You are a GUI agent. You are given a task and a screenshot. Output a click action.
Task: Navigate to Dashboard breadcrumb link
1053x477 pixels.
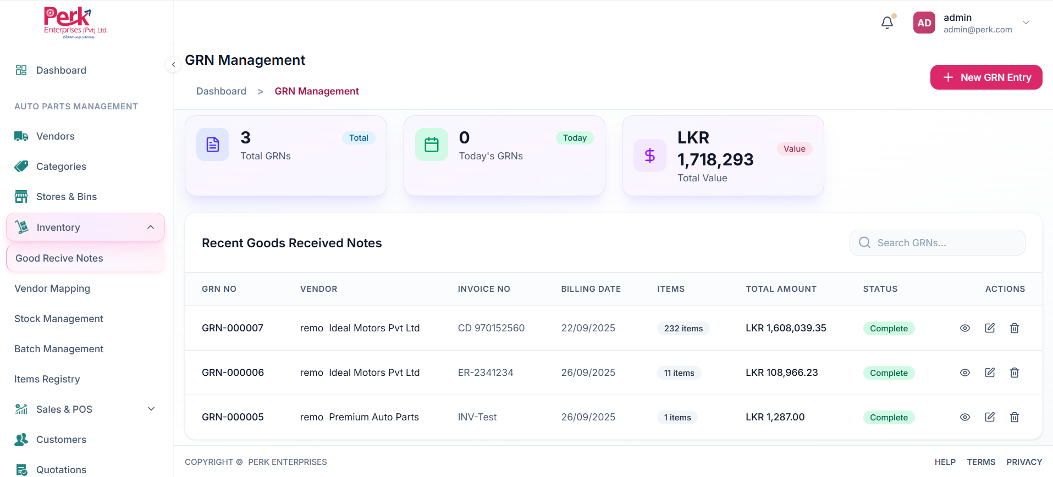pyautogui.click(x=221, y=91)
